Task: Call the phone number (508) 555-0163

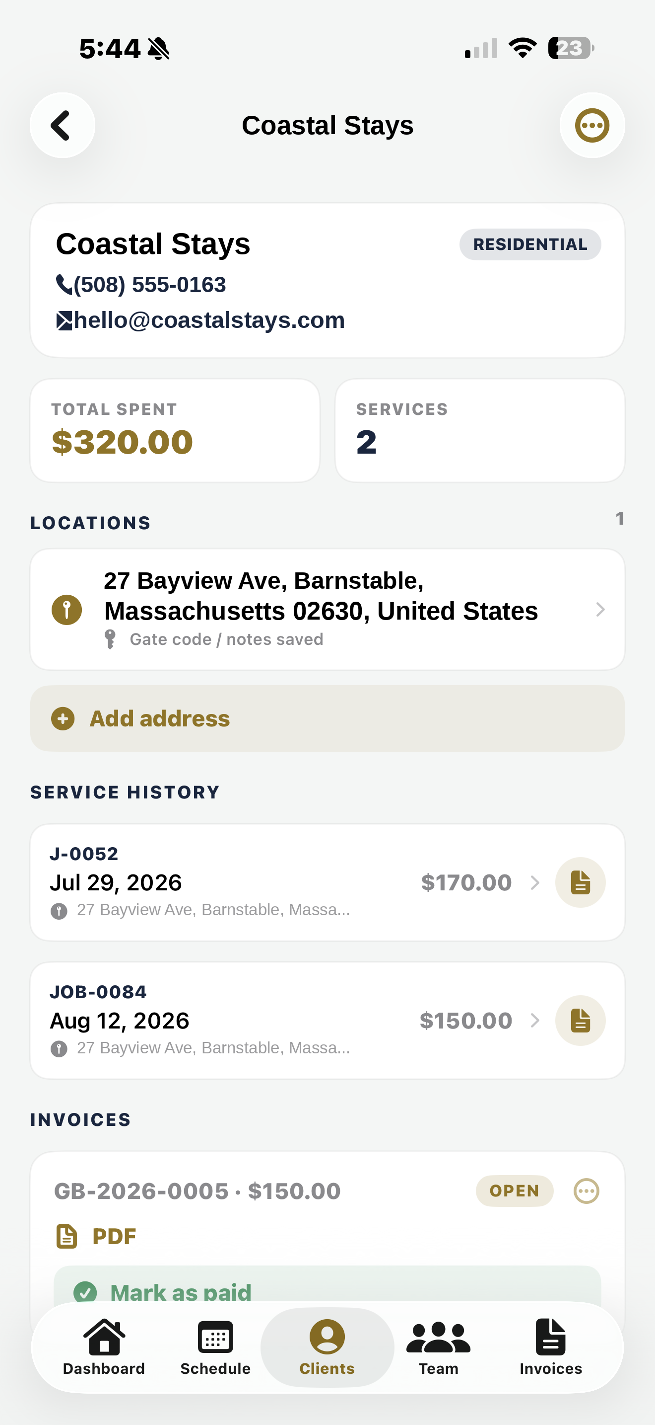Action: tap(141, 284)
